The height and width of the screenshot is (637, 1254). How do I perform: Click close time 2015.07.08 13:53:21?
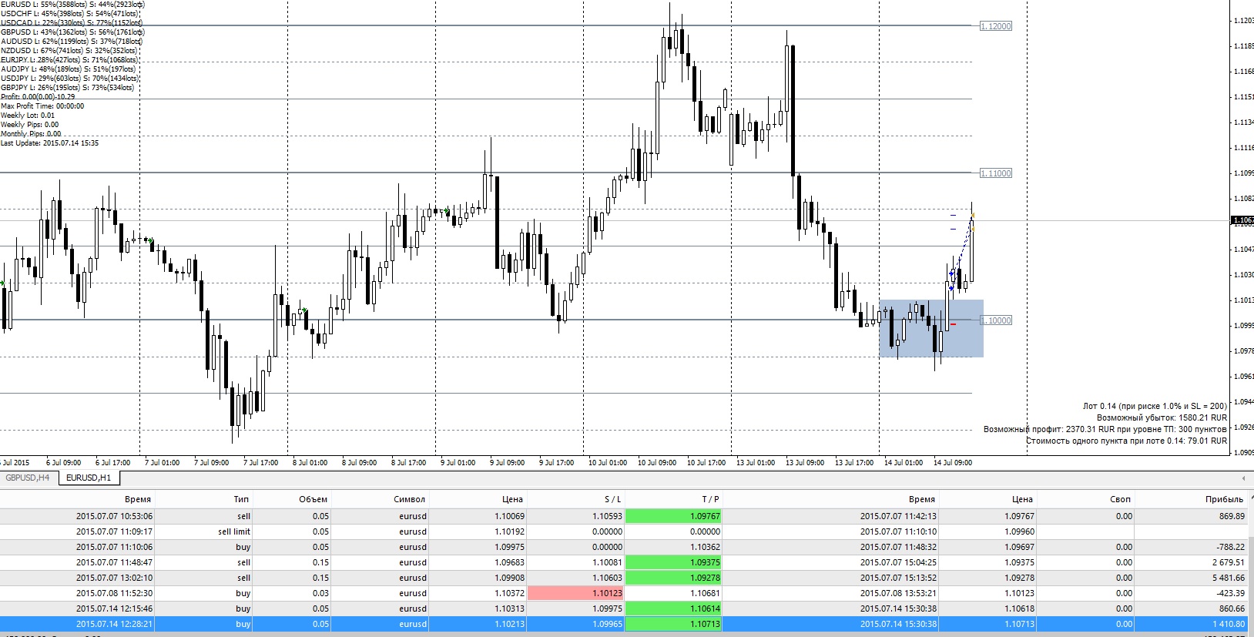[898, 593]
